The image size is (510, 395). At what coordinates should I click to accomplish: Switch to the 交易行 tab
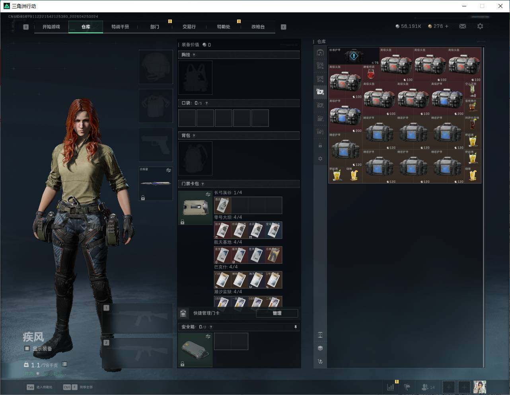189,27
